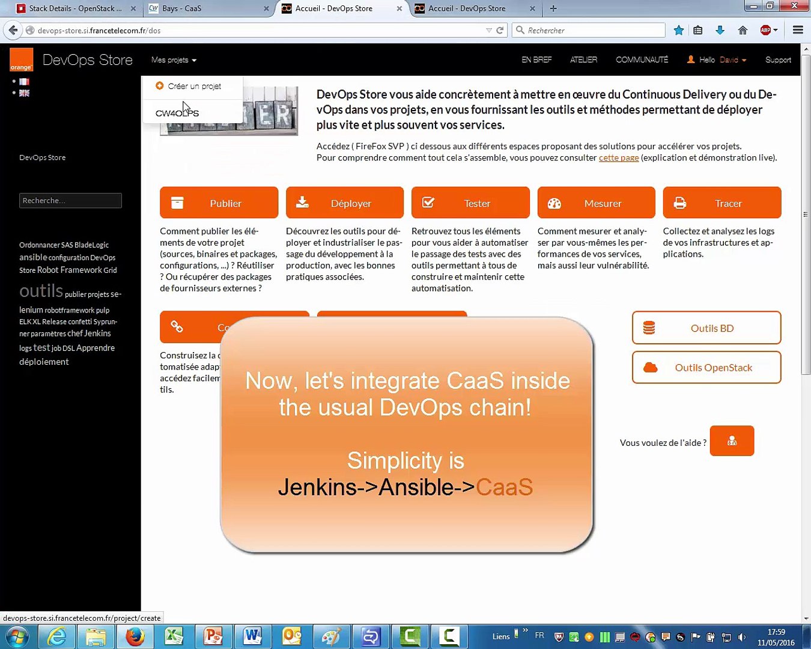Click the Adblock Plus ABP icon

pos(765,30)
